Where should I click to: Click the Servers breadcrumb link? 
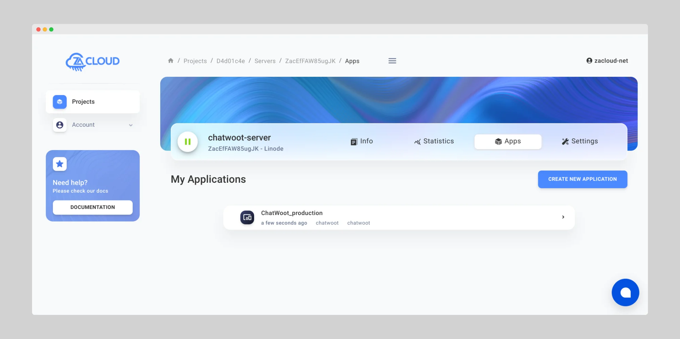coord(265,61)
